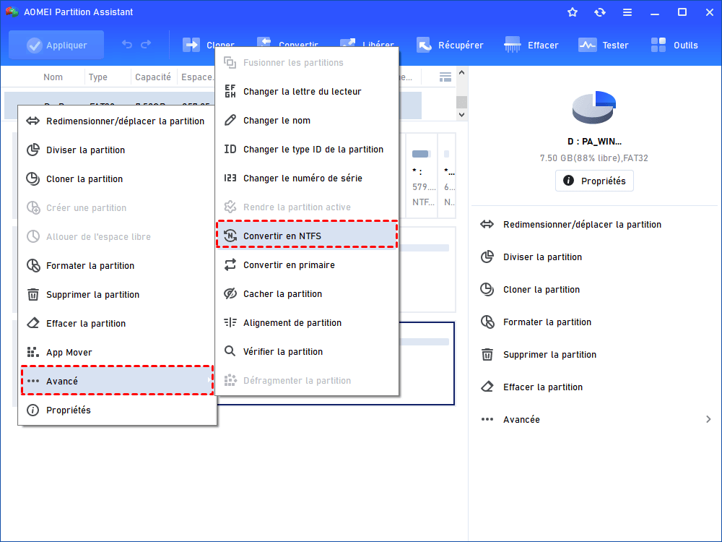Choose Convertir en primaire
This screenshot has width=722, height=542.
[307, 265]
